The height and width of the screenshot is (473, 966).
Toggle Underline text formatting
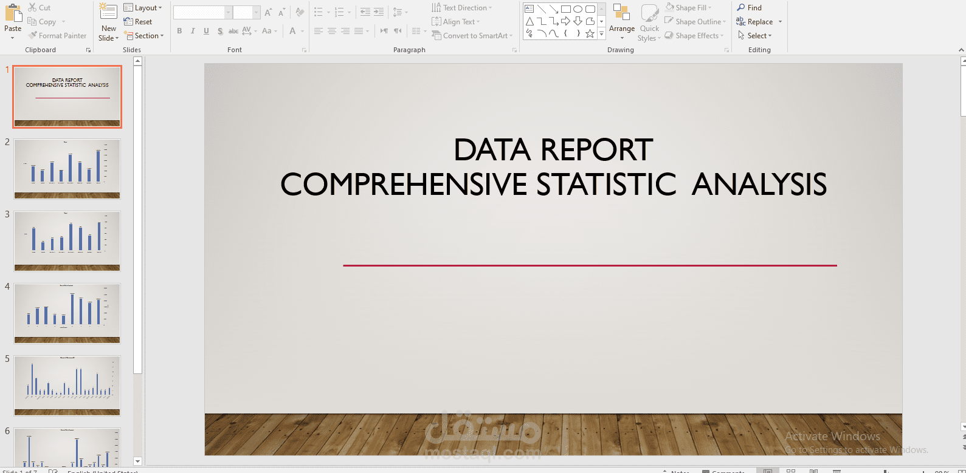click(206, 31)
